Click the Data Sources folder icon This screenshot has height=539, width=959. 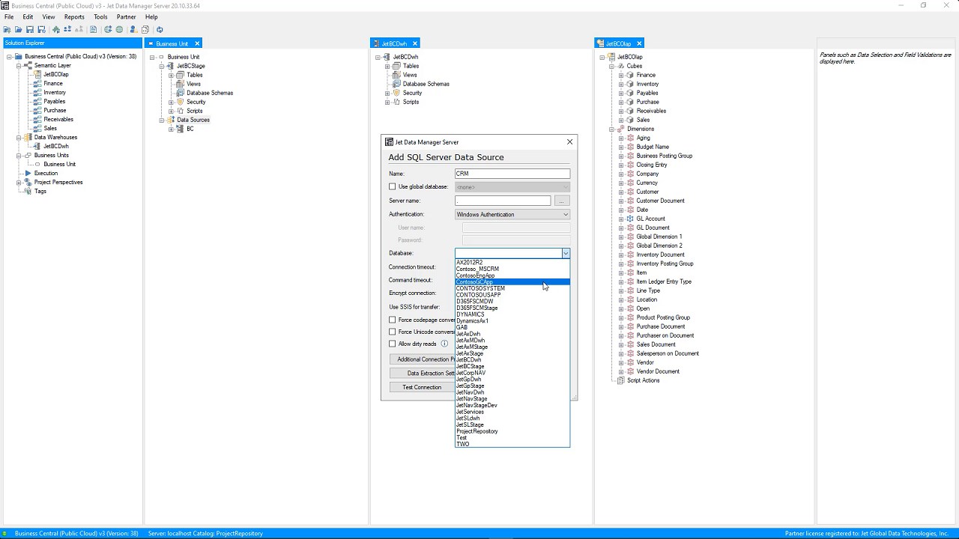tap(171, 120)
